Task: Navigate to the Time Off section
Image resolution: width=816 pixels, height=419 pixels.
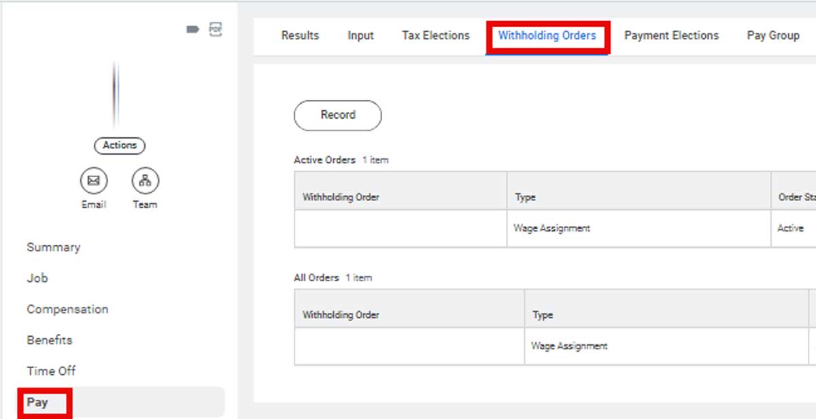Action: coord(51,371)
